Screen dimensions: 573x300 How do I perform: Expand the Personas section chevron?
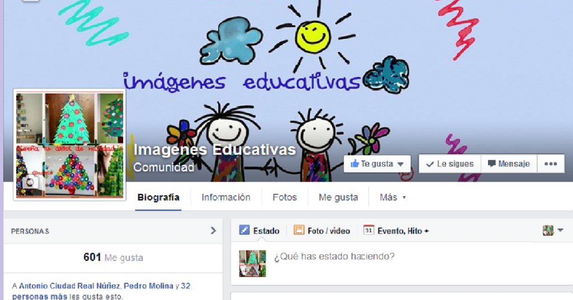[213, 230]
